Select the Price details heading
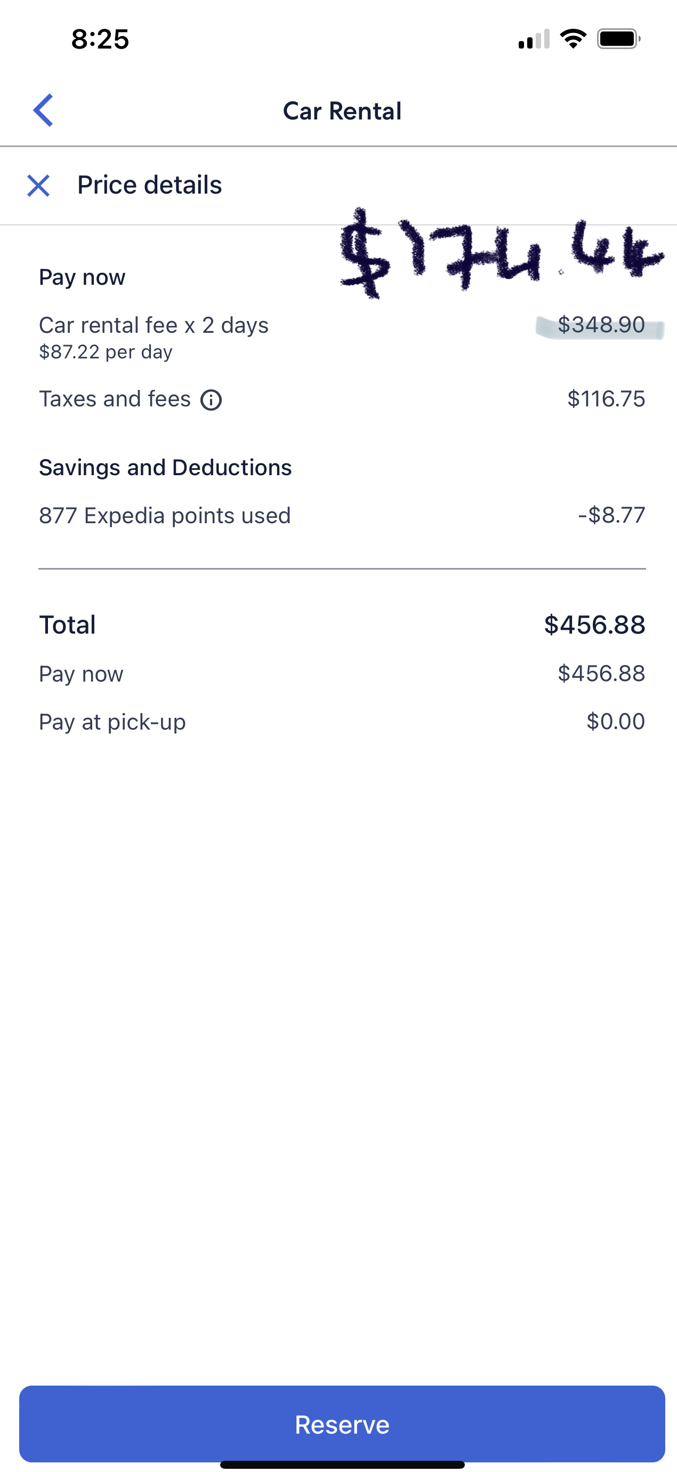Image resolution: width=677 pixels, height=1472 pixels. 149,185
